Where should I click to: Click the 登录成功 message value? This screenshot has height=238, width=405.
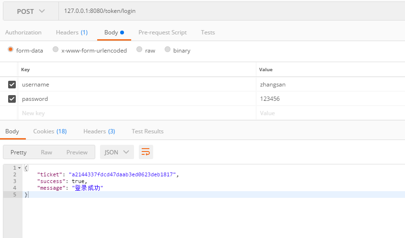[87, 188]
